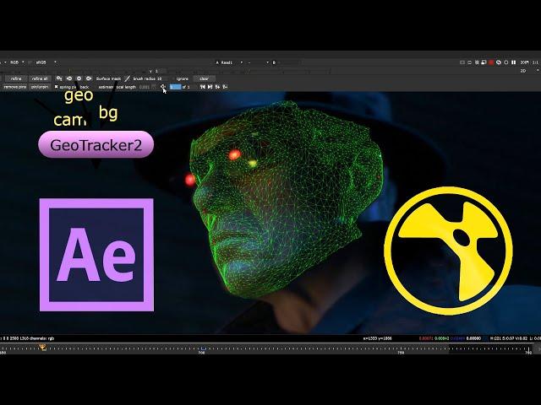
Task: Open the RGB channel dropdown
Action: point(17,62)
